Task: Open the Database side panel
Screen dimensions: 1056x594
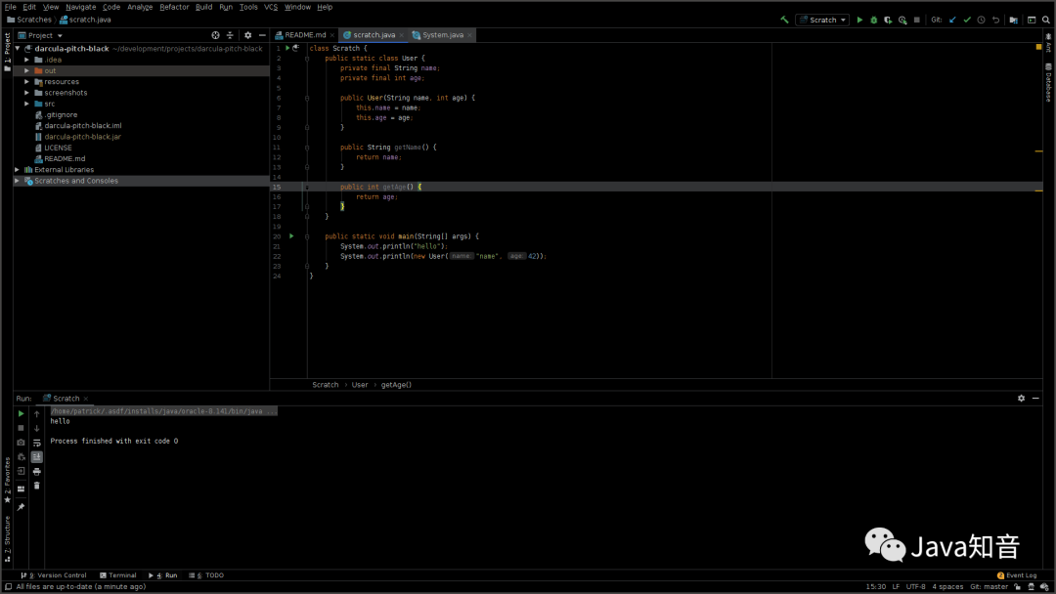Action: [1048, 82]
